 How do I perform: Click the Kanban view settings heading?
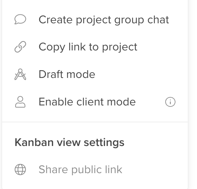(x=70, y=142)
